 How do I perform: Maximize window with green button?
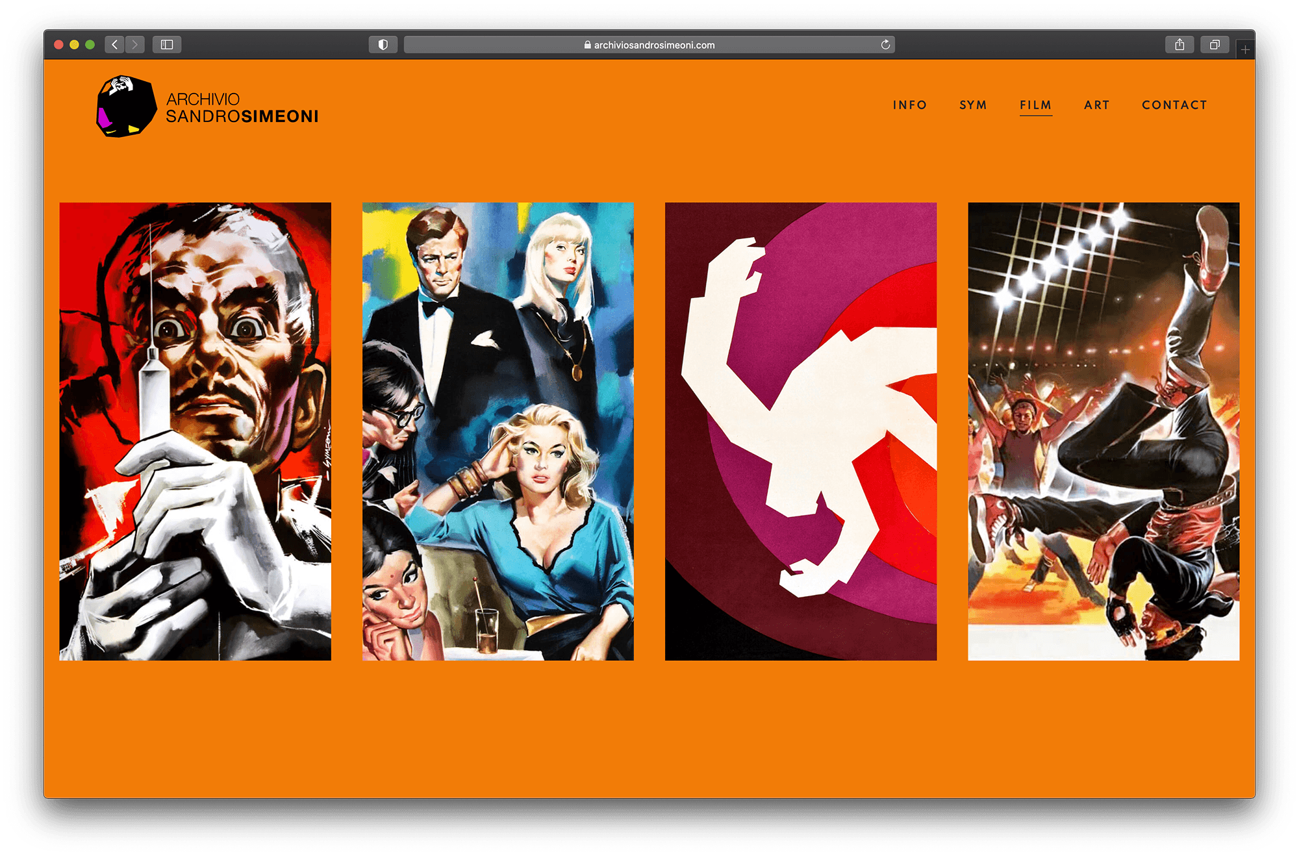tap(90, 44)
